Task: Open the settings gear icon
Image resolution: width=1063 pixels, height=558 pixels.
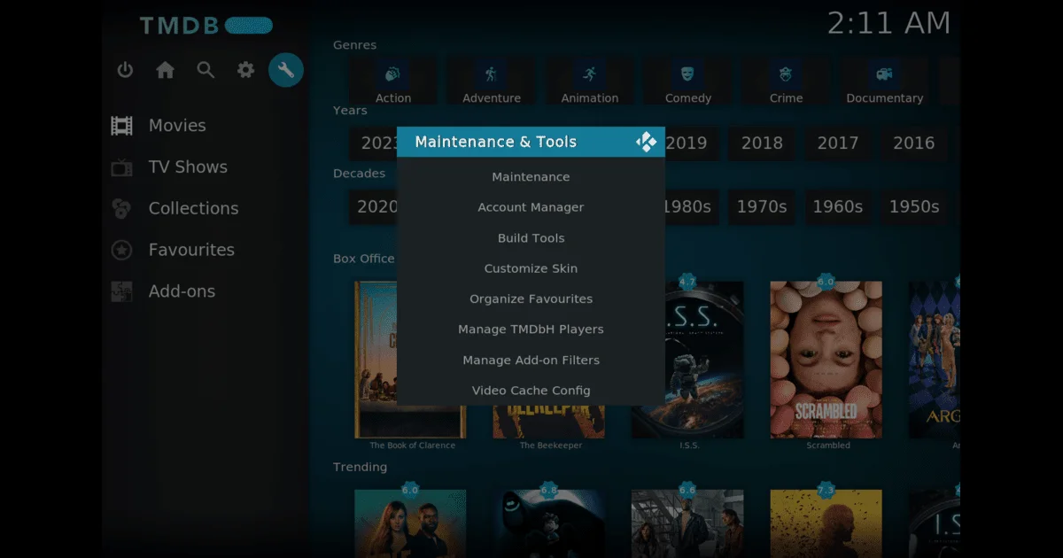Action: [x=245, y=70]
